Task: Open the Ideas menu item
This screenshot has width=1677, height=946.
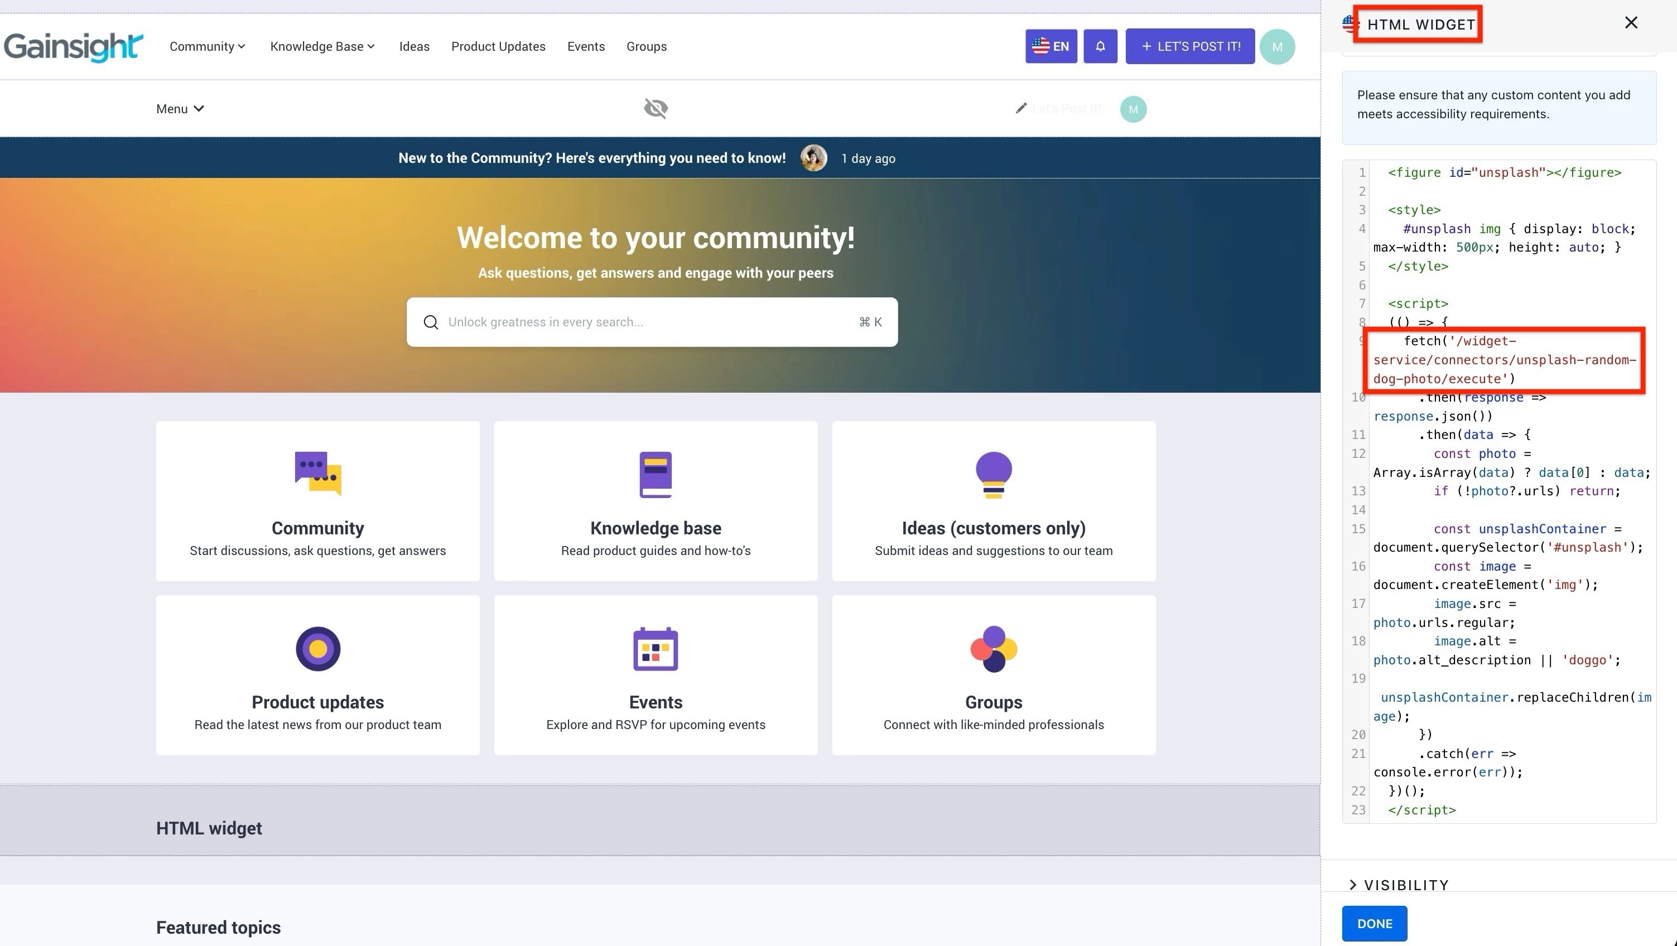Action: point(414,46)
